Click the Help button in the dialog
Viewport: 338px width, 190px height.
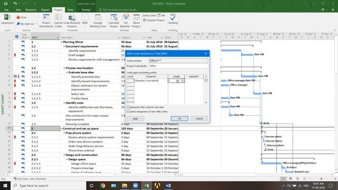click(135, 119)
